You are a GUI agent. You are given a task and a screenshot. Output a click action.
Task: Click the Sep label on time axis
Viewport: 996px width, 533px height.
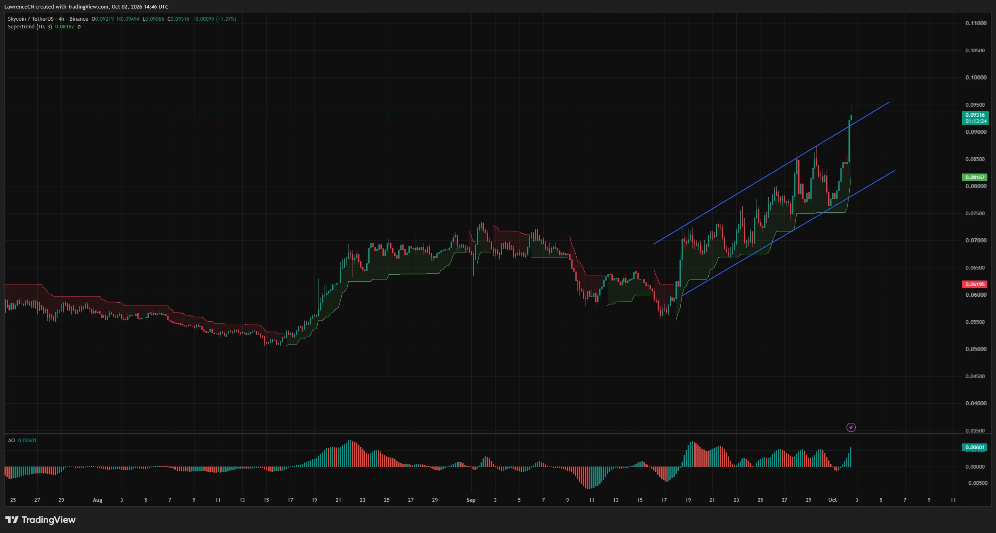click(471, 500)
